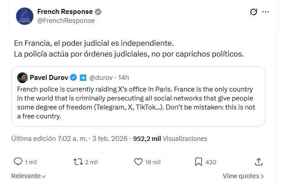Bookmark this post
The image size is (282, 184).
coord(199,161)
